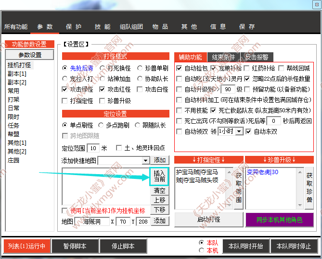
Task: Click the 保存 tab
Action: pyautogui.click(x=247, y=26)
